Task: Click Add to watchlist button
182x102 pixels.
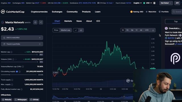Action: pos(22,38)
